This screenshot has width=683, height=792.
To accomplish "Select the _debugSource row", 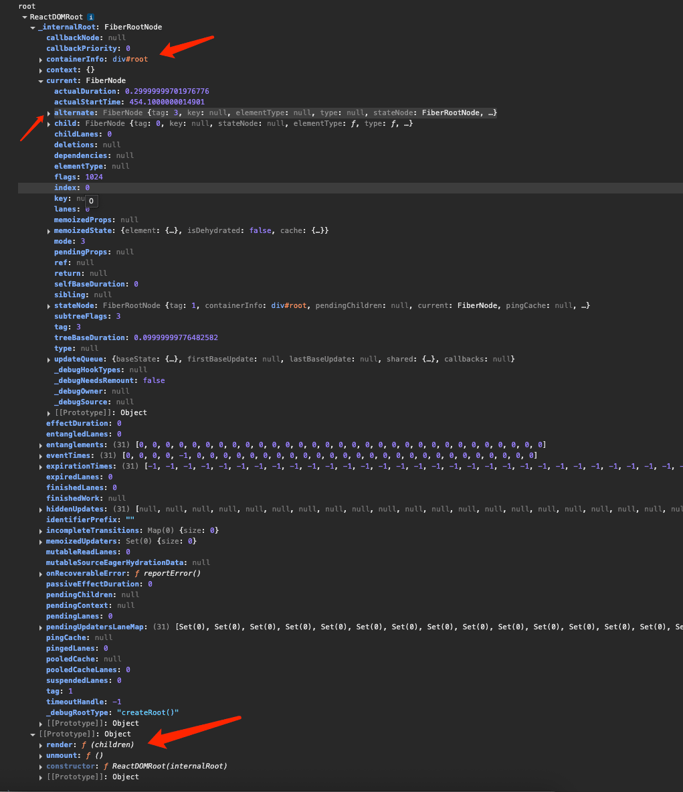I will tap(94, 402).
